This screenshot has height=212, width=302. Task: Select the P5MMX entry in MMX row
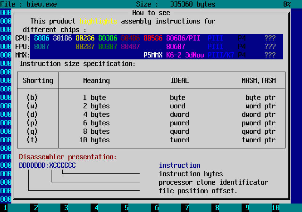point(153,55)
